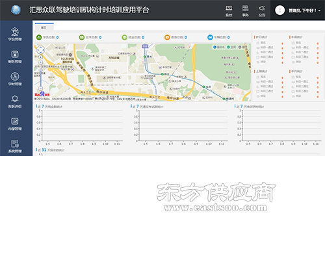Viewport: 325px width, 260px height.
Task: Open 监控 monitor icon in the top bar
Action: click(229, 8)
